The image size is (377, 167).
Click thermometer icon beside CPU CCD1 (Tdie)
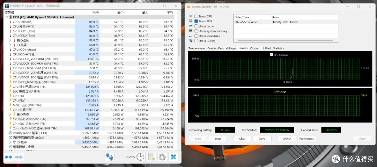click(x=10, y=31)
